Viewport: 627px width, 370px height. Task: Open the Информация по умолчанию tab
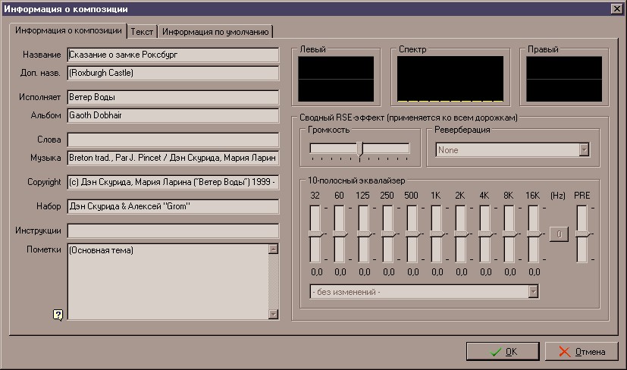(215, 32)
